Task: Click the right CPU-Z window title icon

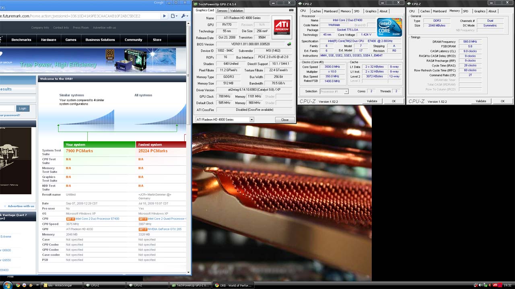Action: (x=409, y=4)
